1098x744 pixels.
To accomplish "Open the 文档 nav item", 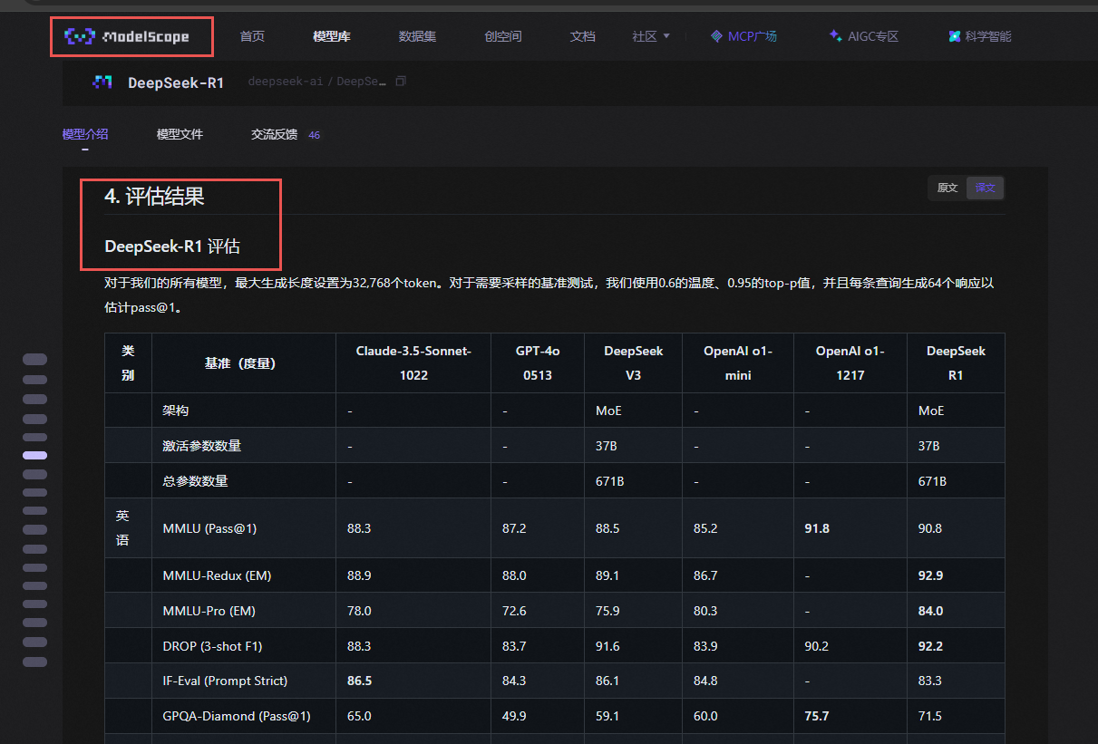I will pyautogui.click(x=583, y=37).
